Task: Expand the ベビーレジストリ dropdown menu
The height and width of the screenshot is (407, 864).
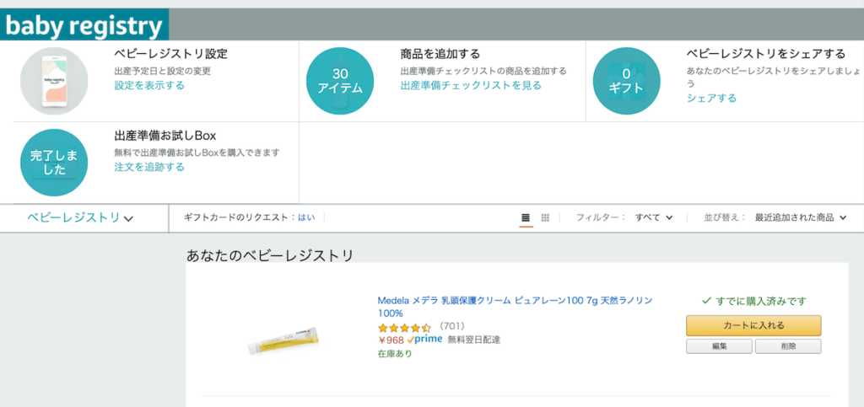Action: (x=80, y=218)
